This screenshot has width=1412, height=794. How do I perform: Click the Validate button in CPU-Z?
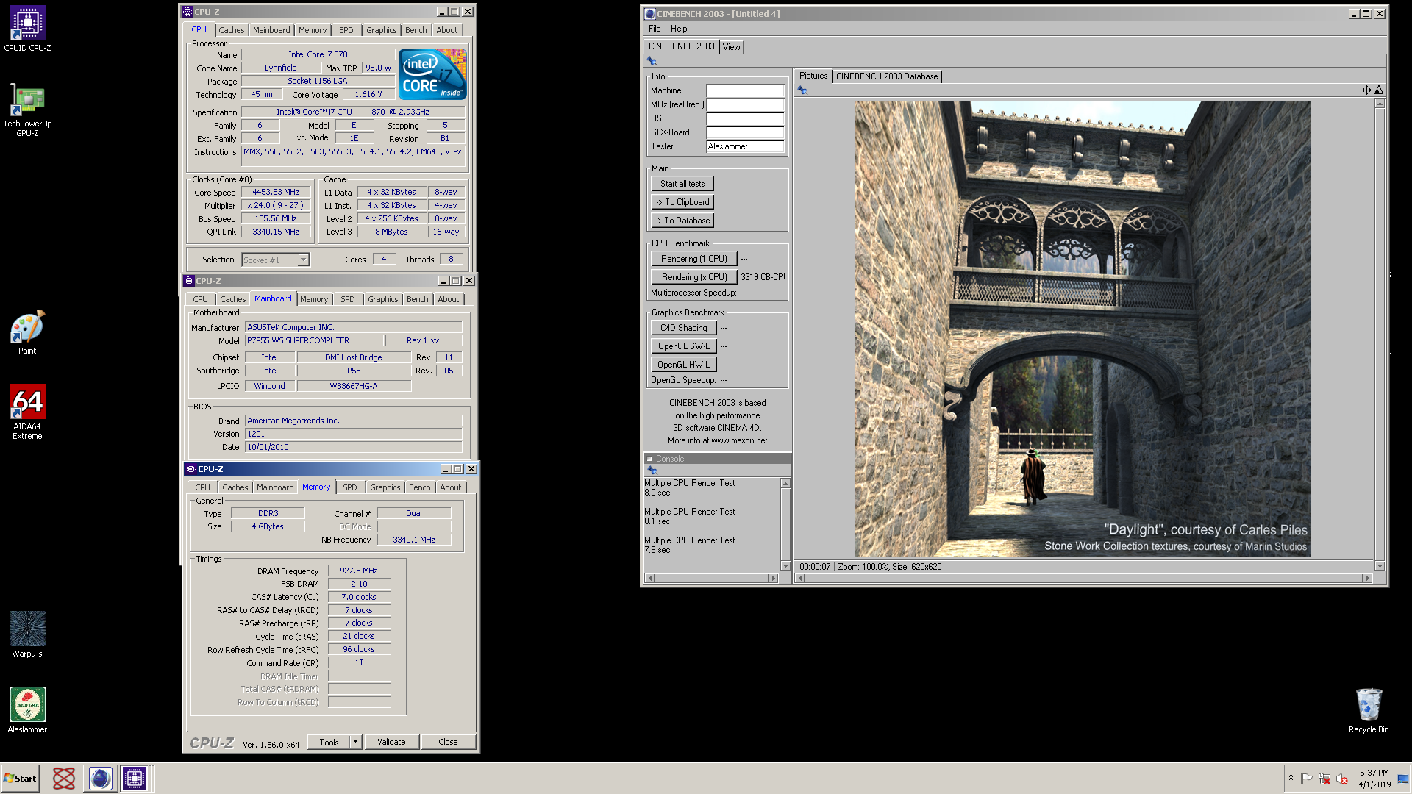coord(391,742)
